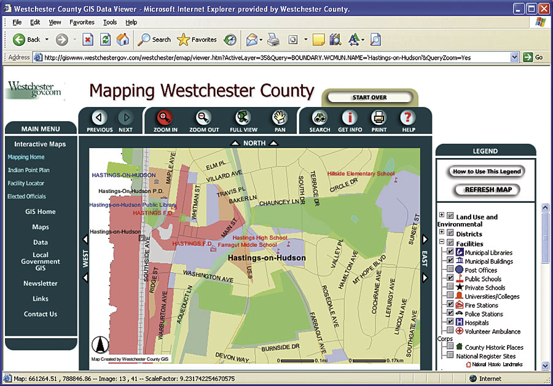Toggle Hospitals layer checkbox

pyautogui.click(x=450, y=321)
